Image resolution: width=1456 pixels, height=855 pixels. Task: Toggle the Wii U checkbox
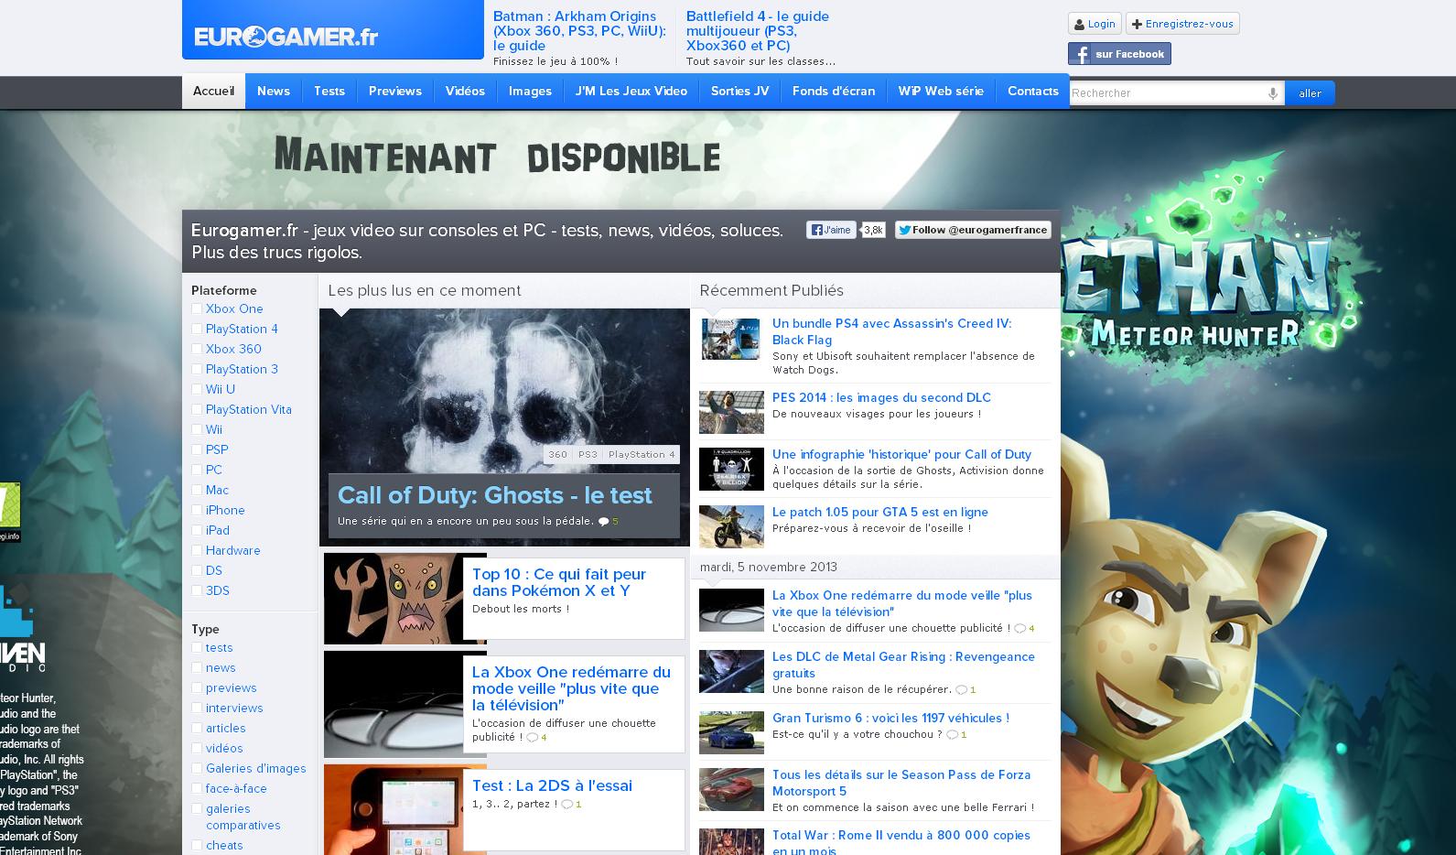(x=197, y=390)
